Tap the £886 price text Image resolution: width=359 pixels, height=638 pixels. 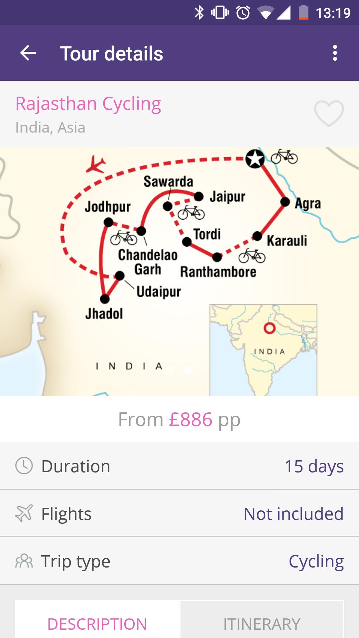[x=190, y=419]
